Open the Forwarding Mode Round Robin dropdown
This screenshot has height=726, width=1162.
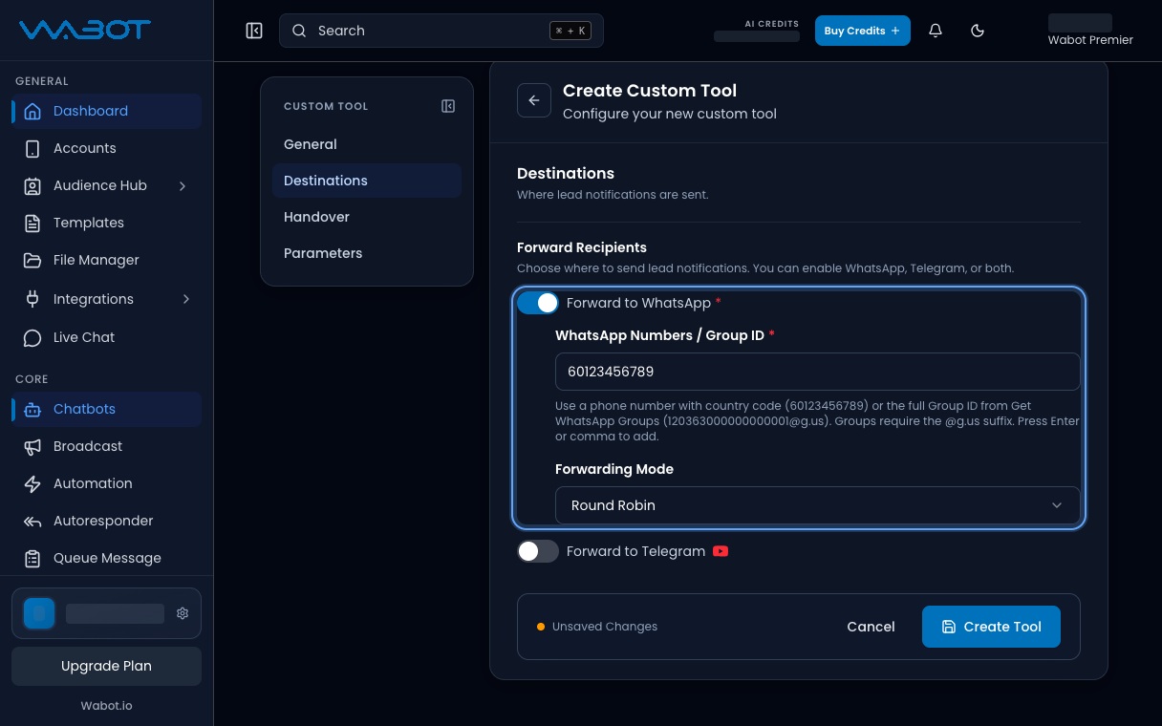click(817, 505)
